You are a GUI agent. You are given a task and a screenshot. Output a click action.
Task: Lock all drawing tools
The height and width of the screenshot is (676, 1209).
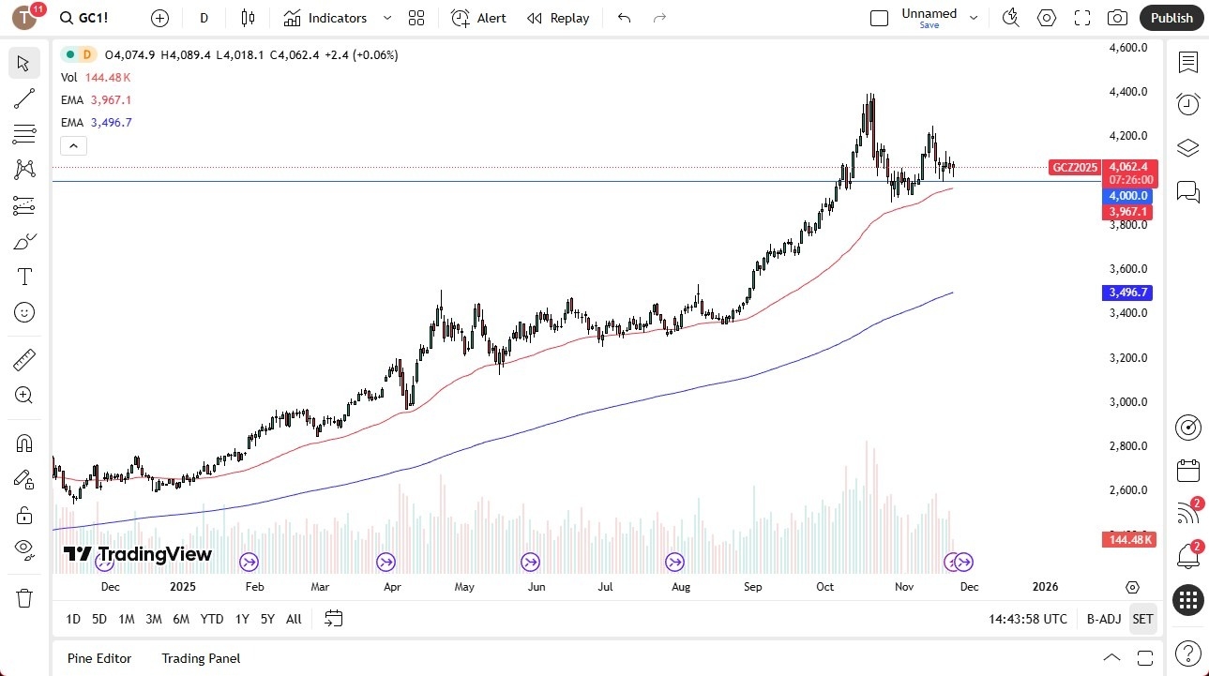tap(23, 514)
